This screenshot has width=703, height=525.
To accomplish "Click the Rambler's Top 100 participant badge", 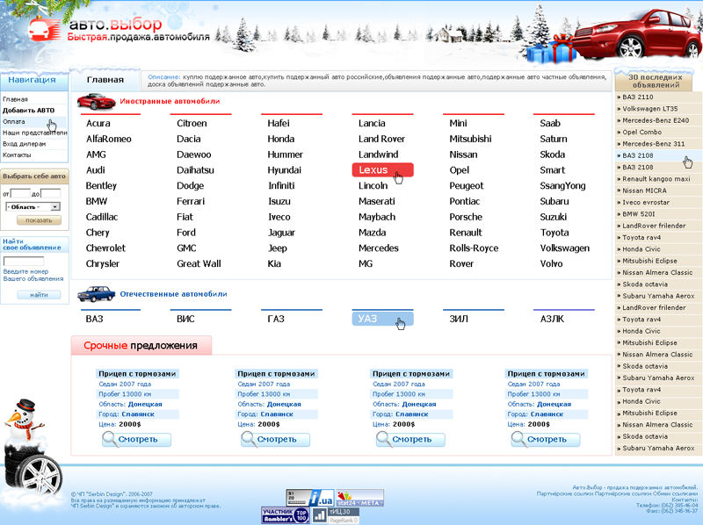I will coord(285,515).
